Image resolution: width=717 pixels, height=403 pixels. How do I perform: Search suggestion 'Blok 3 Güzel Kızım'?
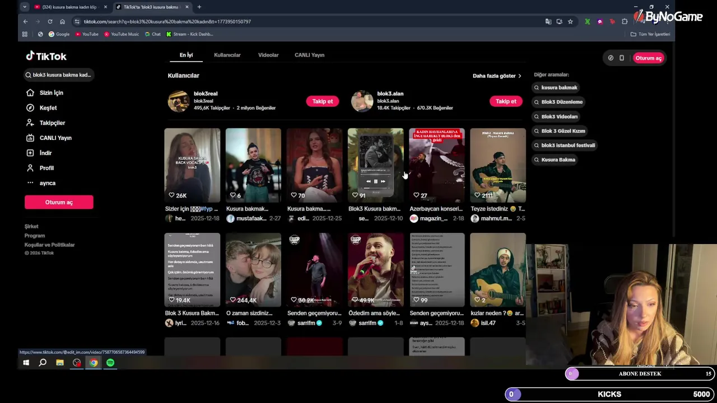(560, 131)
